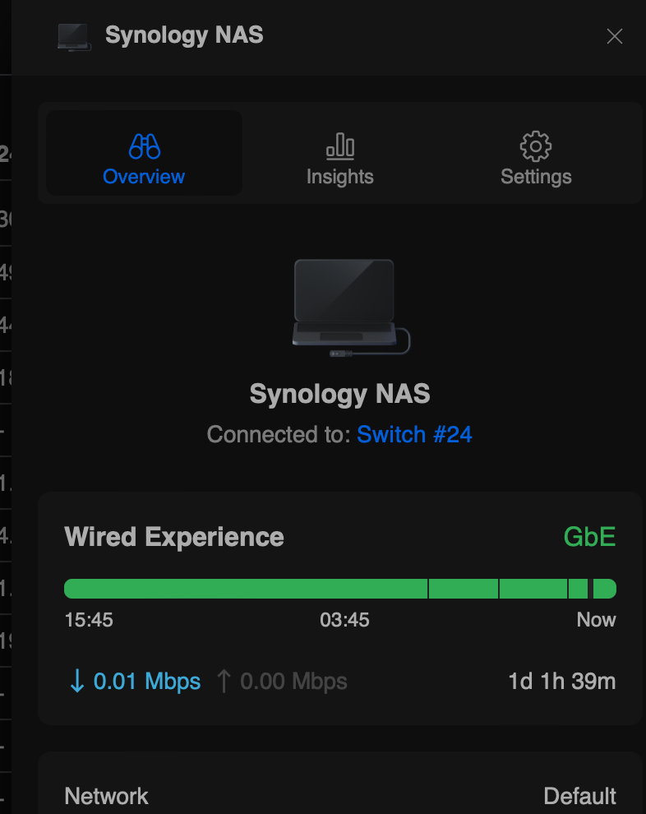Screen dimensions: 646x814
Task: Go to the Settings tab label
Action: 536,177
